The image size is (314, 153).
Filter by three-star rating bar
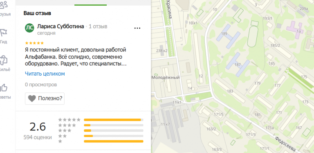(x=114, y=130)
